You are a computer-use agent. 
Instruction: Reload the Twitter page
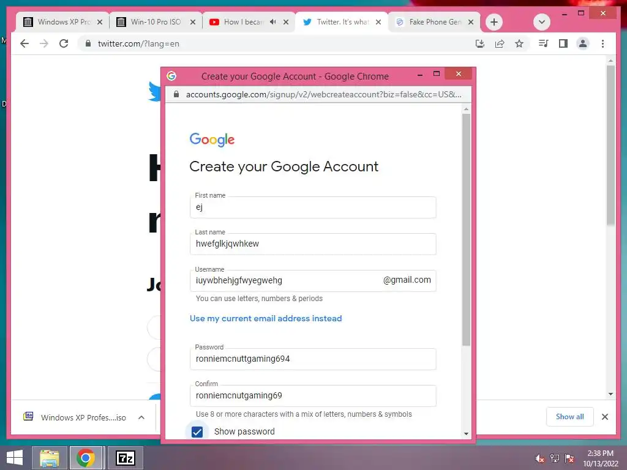point(64,43)
